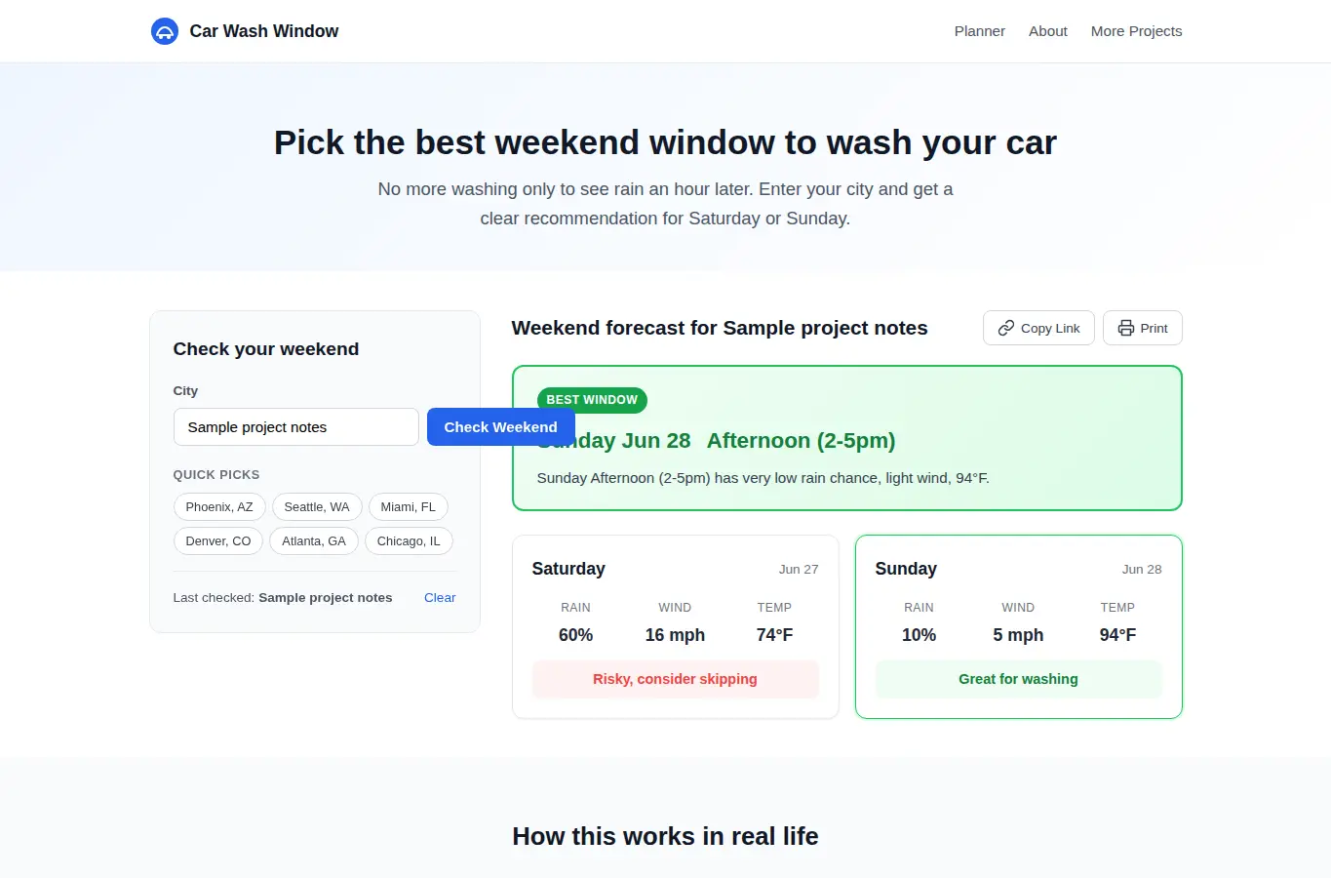This screenshot has width=1331, height=878.
Task: Focus the City input field
Action: coord(296,427)
